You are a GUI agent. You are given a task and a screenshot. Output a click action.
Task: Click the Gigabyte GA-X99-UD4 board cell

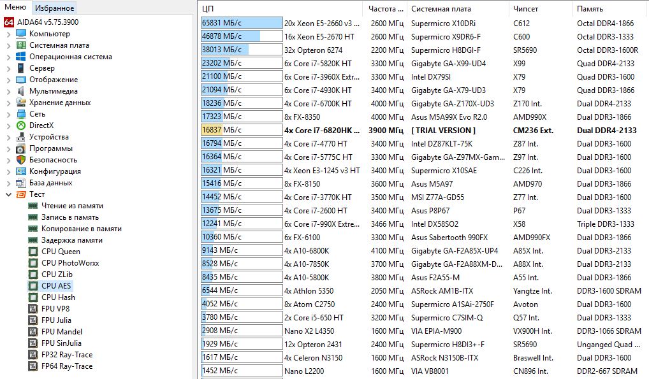click(448, 63)
